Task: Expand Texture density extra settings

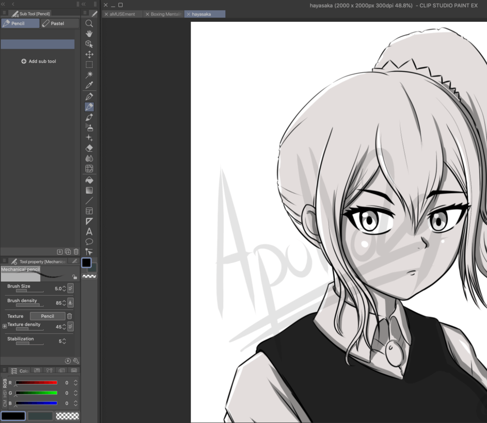Action: point(5,326)
